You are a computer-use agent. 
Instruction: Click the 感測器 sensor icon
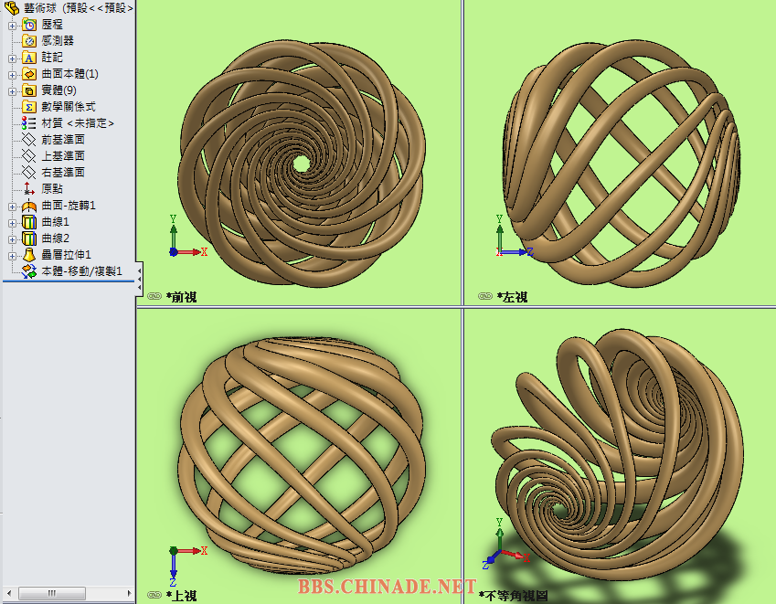pos(29,41)
